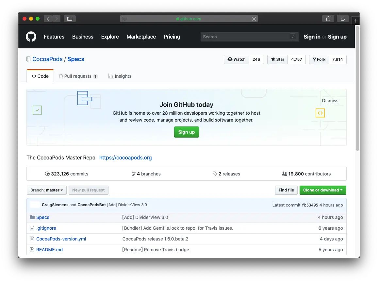Open the README.md file
Screen dimensions: 378x282
tap(49, 250)
